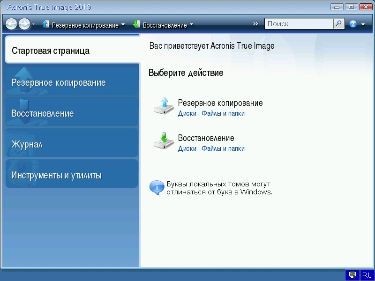Screen dimensions: 375x281
Task: Open Резервное копирование in the sidebar
Action: click(72, 81)
